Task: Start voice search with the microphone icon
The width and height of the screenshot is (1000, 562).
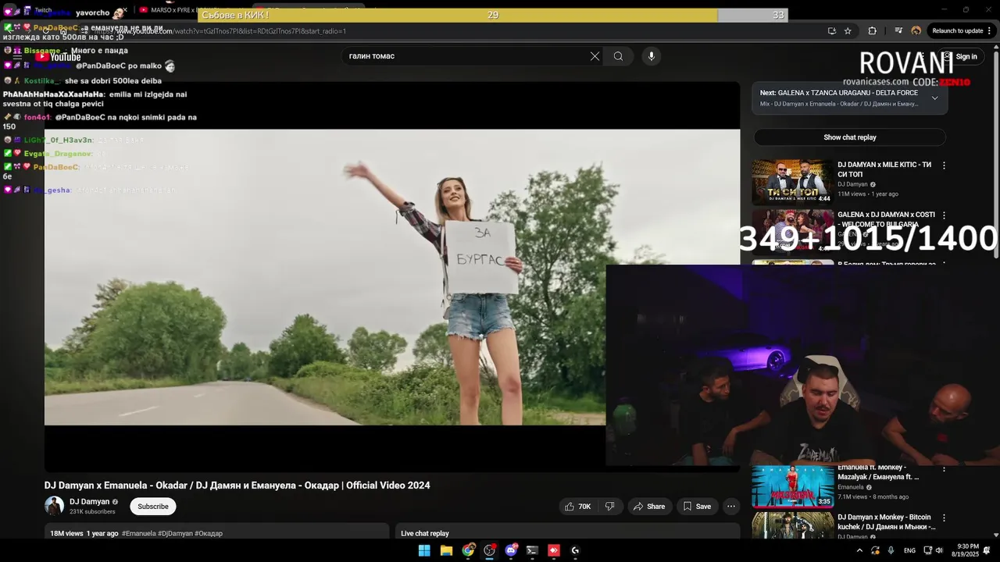Action: coord(651,56)
